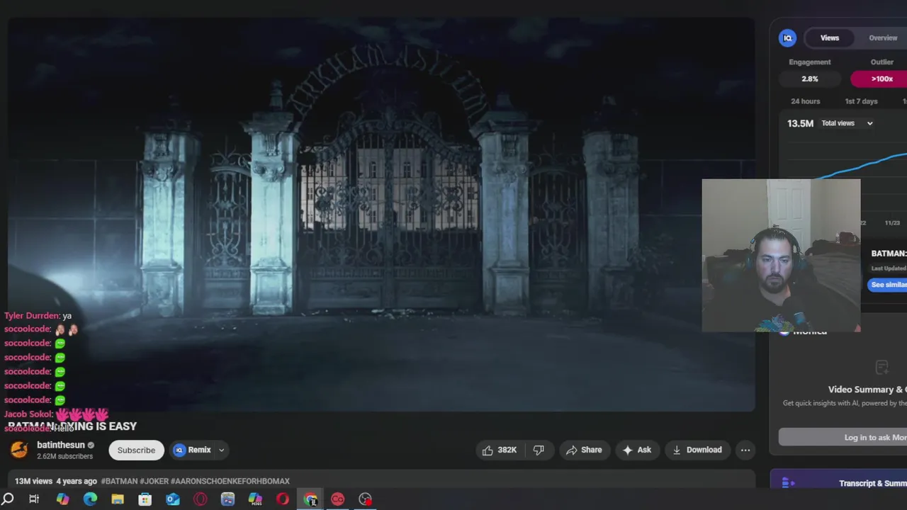
Task: Click the Remix button
Action: click(193, 450)
